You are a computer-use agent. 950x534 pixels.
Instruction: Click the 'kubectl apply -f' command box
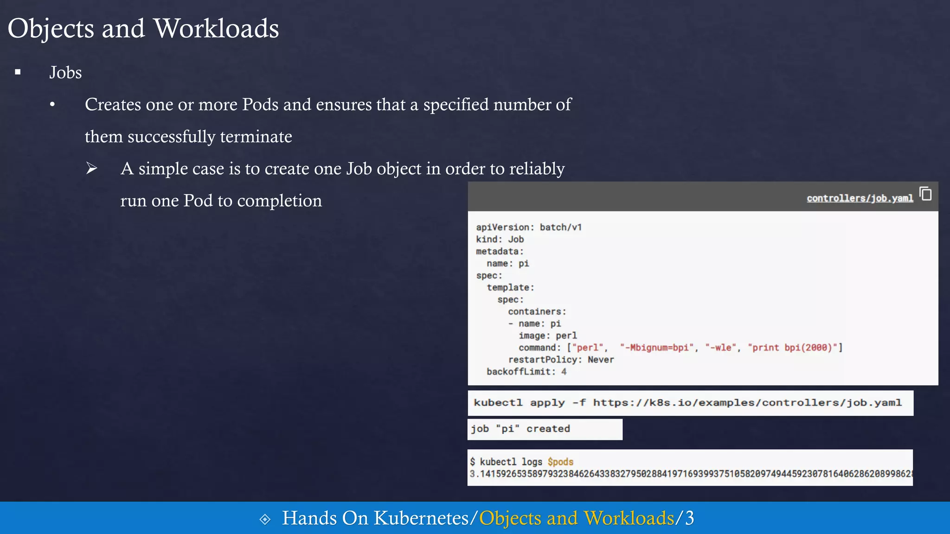[x=691, y=403]
